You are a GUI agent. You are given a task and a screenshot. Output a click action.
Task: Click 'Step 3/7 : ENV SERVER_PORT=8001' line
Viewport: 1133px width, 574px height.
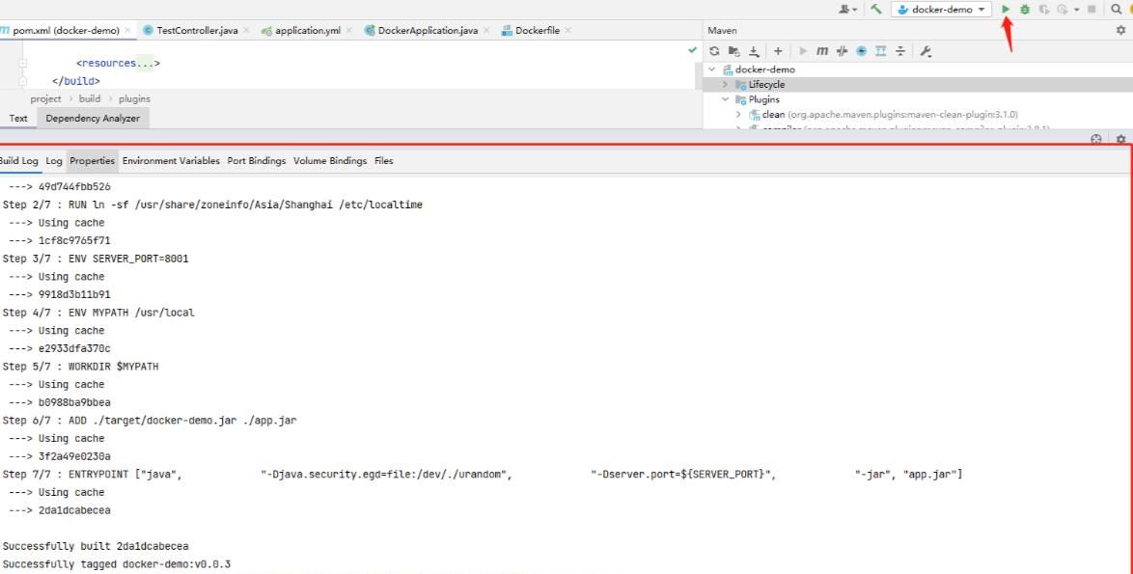coord(96,259)
